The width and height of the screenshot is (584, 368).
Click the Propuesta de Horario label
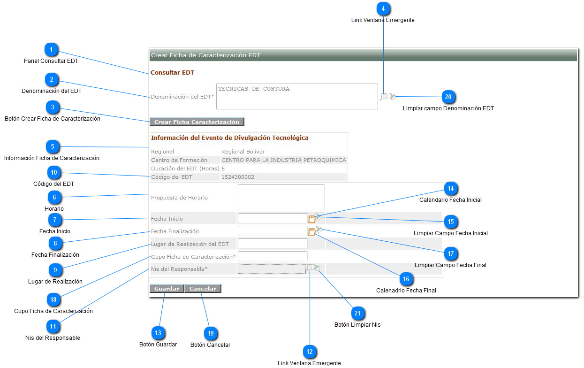coord(179,198)
